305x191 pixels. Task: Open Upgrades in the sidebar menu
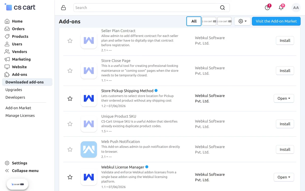point(14,90)
